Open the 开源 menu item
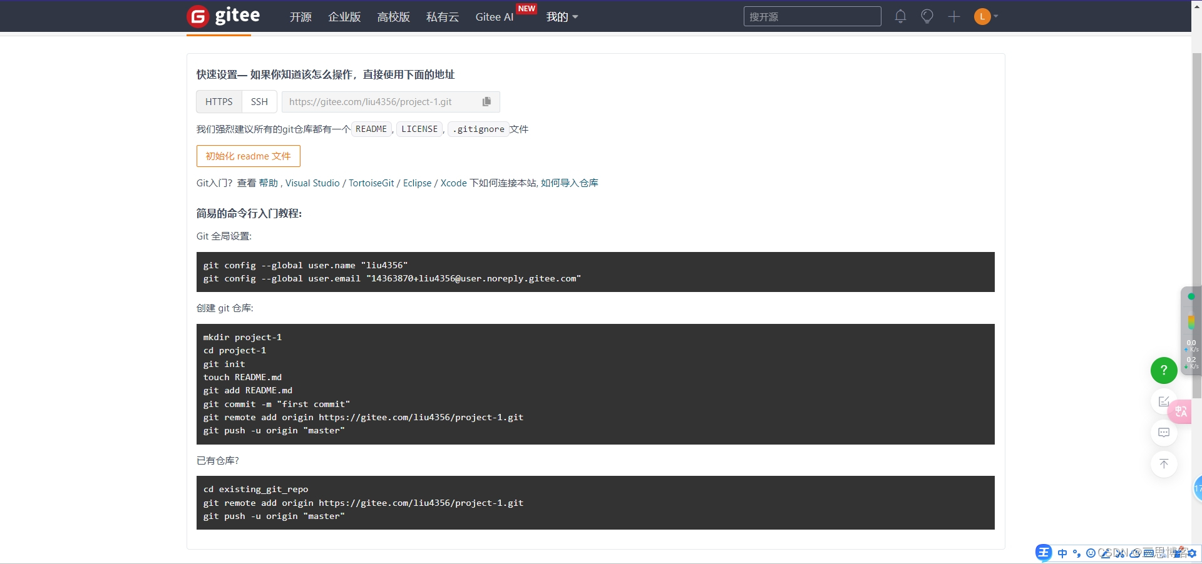The width and height of the screenshot is (1202, 564). pyautogui.click(x=300, y=17)
